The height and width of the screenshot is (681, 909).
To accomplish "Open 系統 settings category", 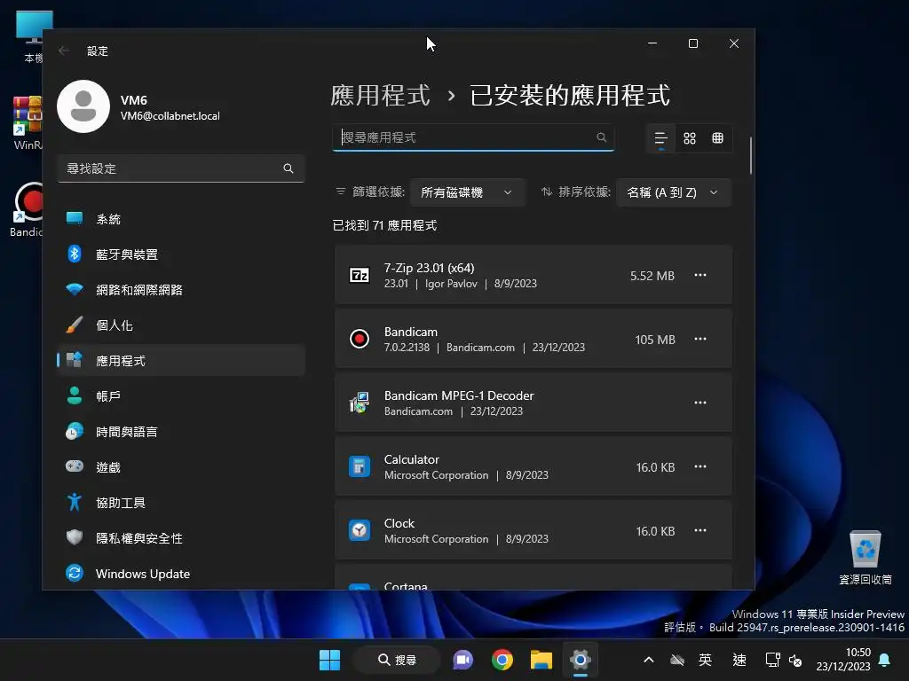I will (181, 219).
